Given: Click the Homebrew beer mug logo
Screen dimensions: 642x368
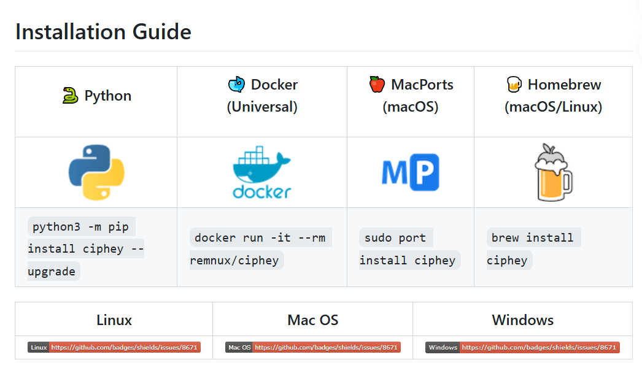Looking at the screenshot, I should (553, 172).
